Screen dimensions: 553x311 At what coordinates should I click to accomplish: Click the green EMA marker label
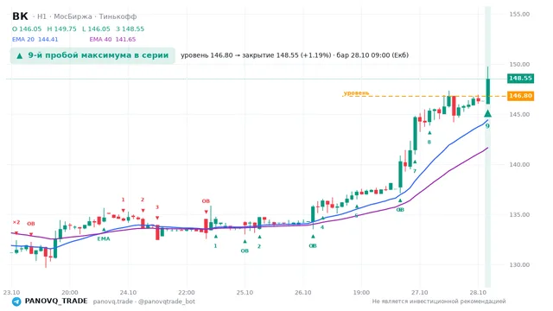[104, 238]
